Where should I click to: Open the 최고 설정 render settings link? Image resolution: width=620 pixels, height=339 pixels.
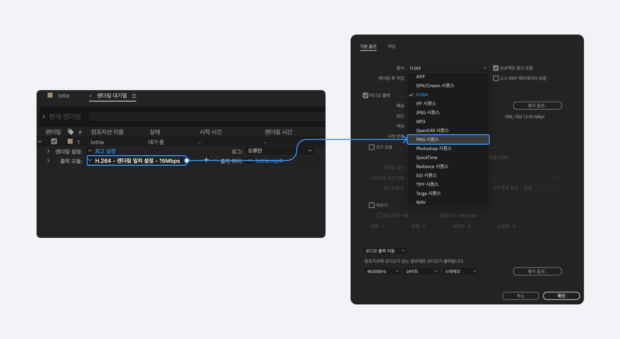[105, 151]
